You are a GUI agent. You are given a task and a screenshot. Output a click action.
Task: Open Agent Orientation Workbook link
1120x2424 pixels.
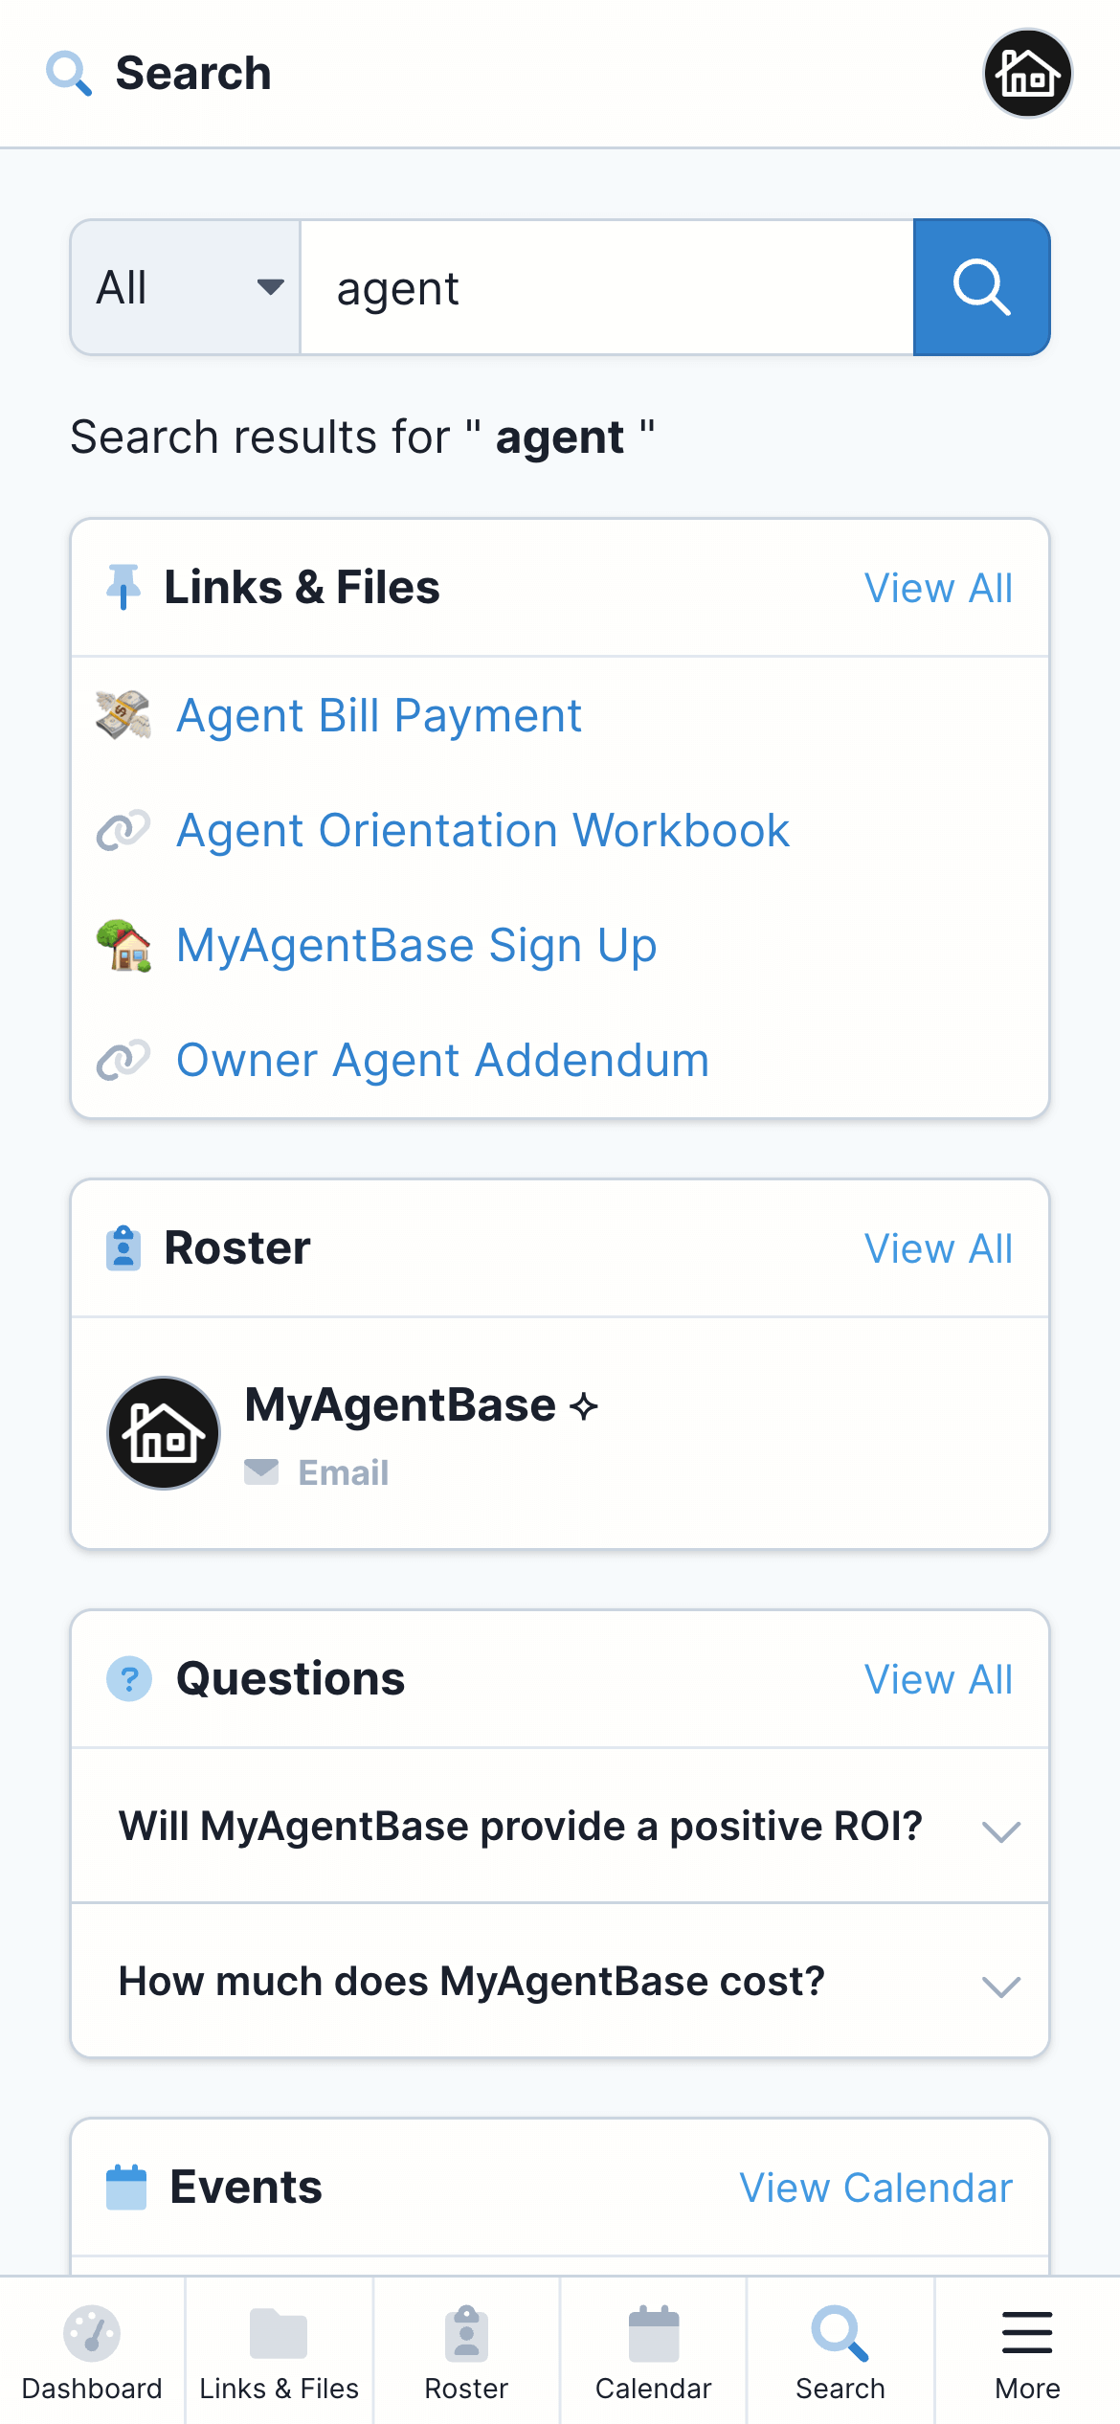coord(483,830)
